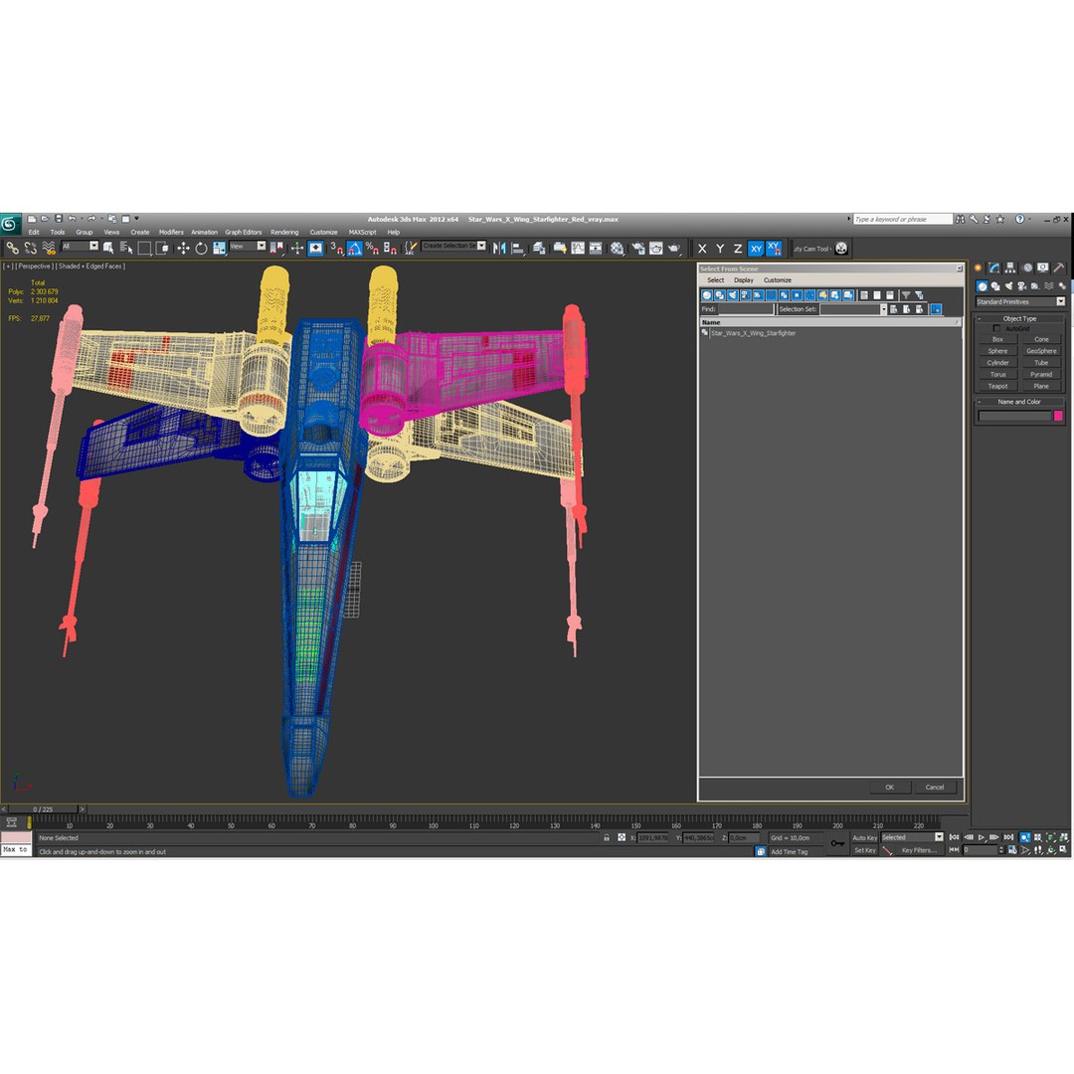Open the Utilities hammer panel icon
1074x1074 pixels.
tap(1059, 268)
